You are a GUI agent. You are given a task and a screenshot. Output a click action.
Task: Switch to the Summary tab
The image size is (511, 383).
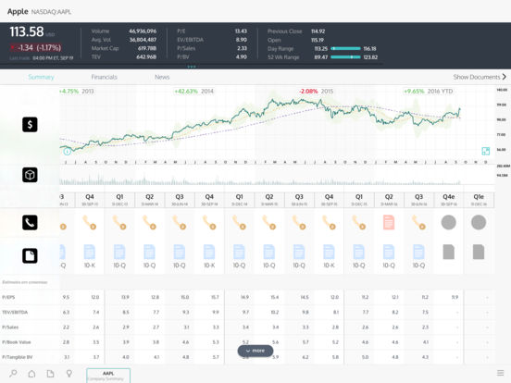click(41, 77)
